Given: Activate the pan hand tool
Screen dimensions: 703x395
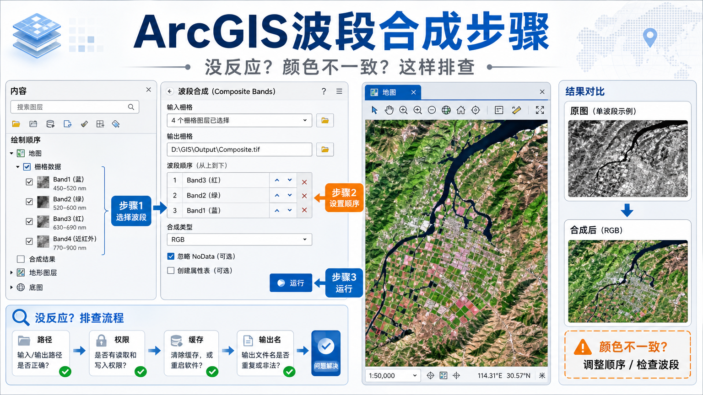Looking at the screenshot, I should tap(389, 110).
